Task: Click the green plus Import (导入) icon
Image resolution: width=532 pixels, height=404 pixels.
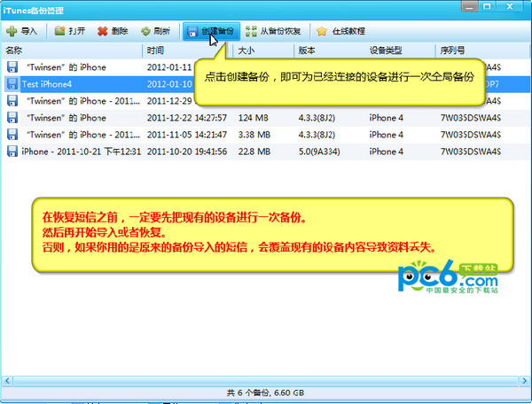Action: (x=12, y=31)
